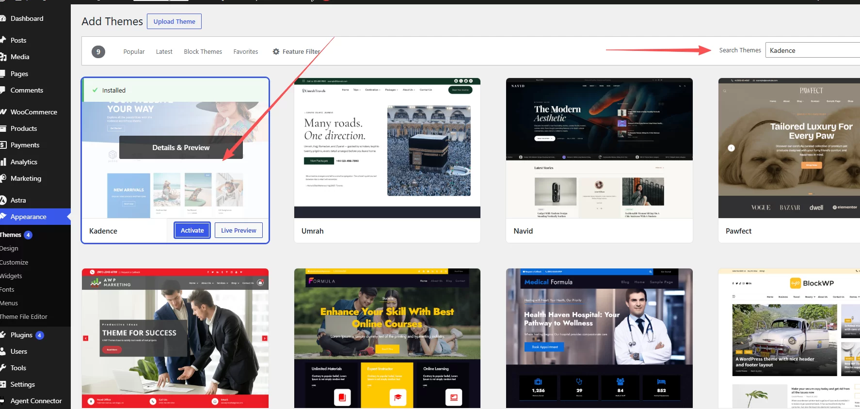Viewport: 860px width, 409px height.
Task: Click the Upload Theme button
Action: (174, 21)
